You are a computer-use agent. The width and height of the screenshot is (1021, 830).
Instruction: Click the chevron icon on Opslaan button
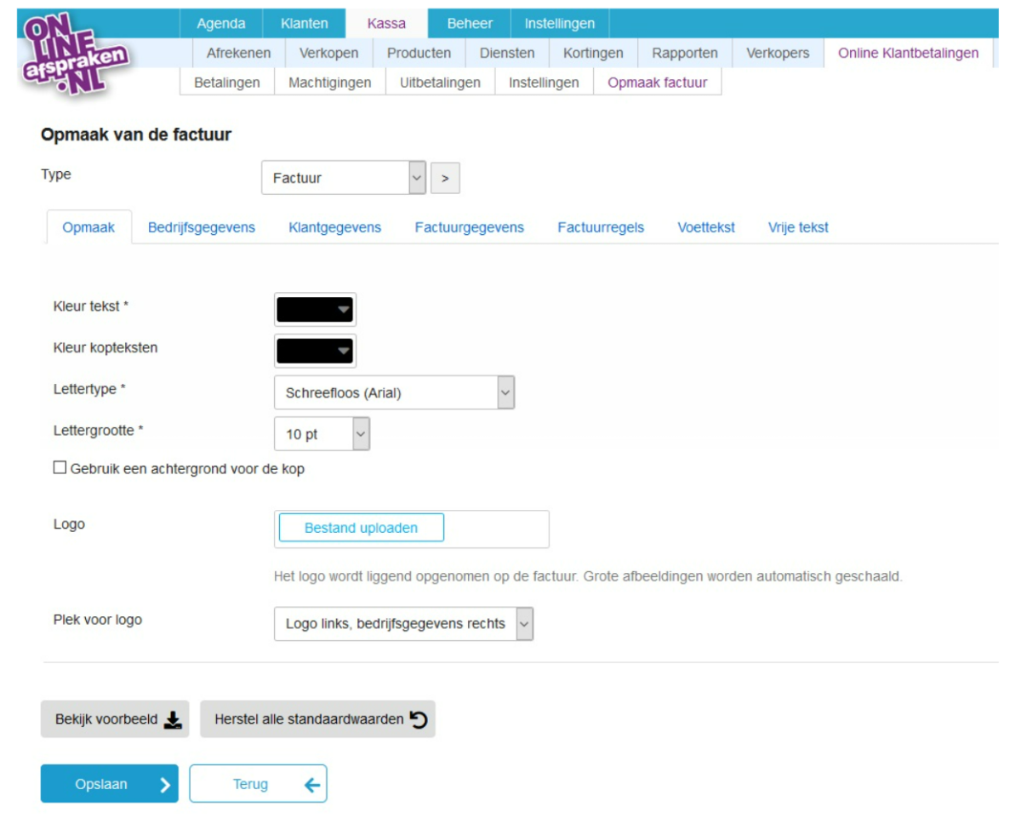point(165,785)
